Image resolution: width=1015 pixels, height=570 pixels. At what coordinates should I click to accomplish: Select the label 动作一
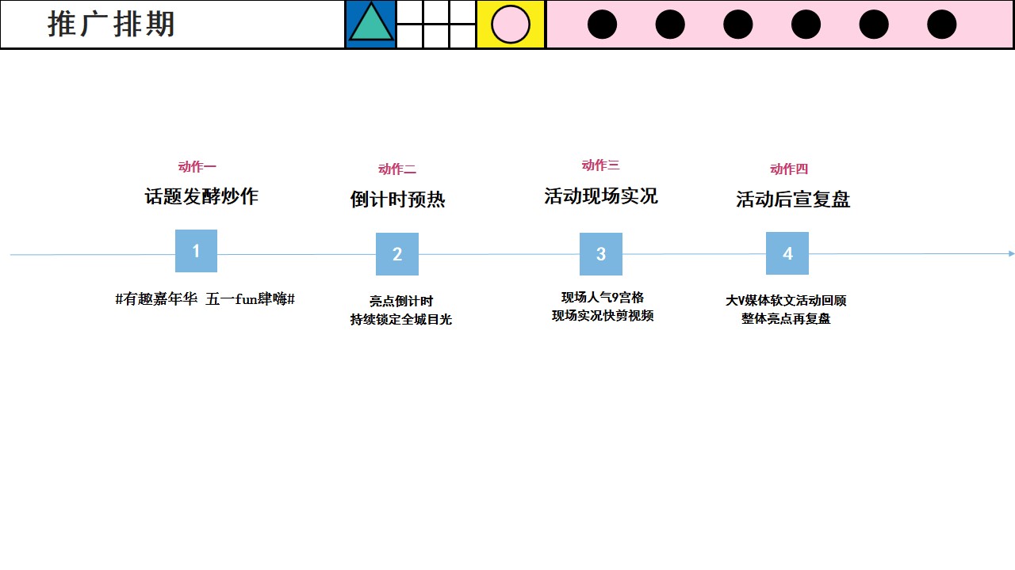pos(197,167)
